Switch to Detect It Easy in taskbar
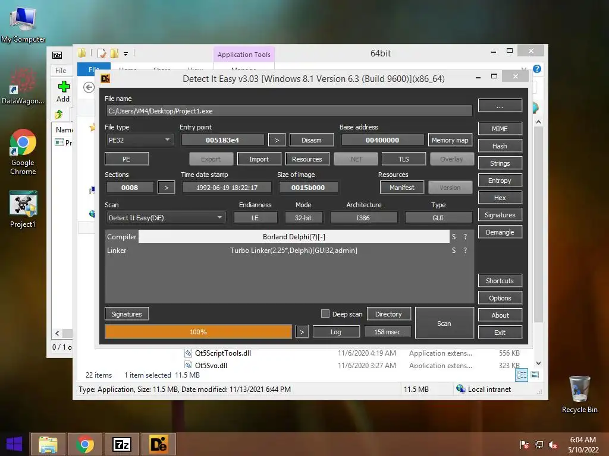This screenshot has height=456, width=609. [x=158, y=444]
